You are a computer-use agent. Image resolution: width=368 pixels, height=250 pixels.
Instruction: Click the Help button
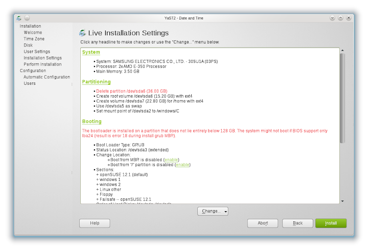(x=95, y=223)
